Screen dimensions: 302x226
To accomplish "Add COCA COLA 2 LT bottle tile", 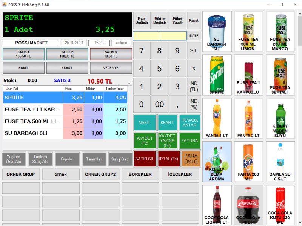I will [248, 205].
